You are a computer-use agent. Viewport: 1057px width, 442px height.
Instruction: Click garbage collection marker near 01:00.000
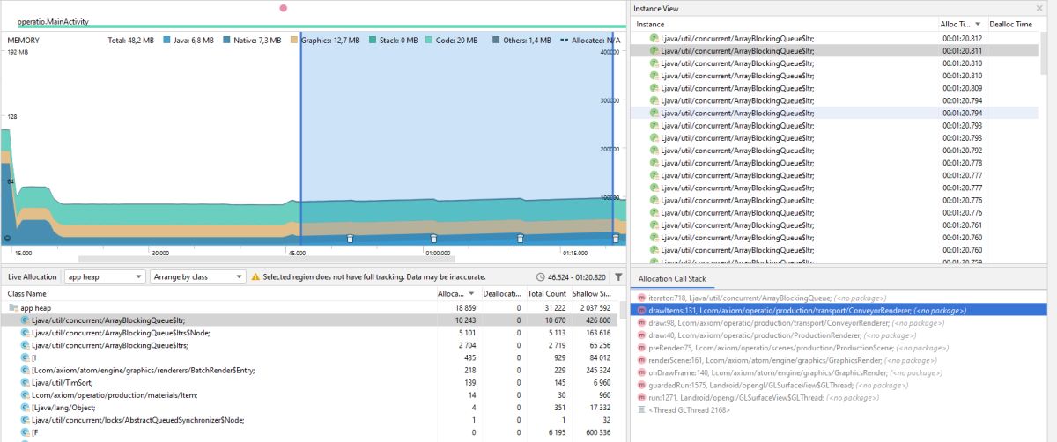click(433, 239)
